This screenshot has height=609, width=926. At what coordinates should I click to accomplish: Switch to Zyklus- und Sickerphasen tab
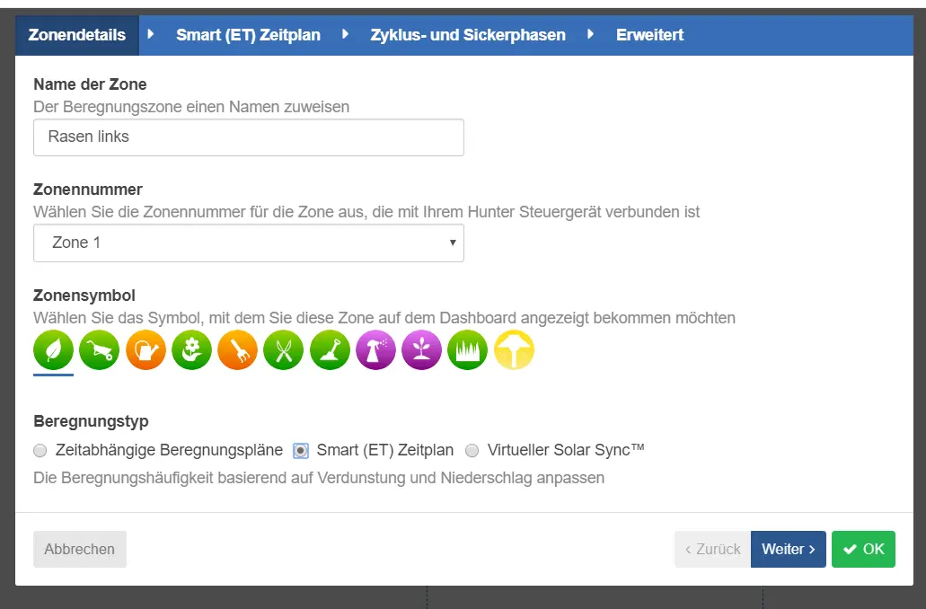(467, 35)
